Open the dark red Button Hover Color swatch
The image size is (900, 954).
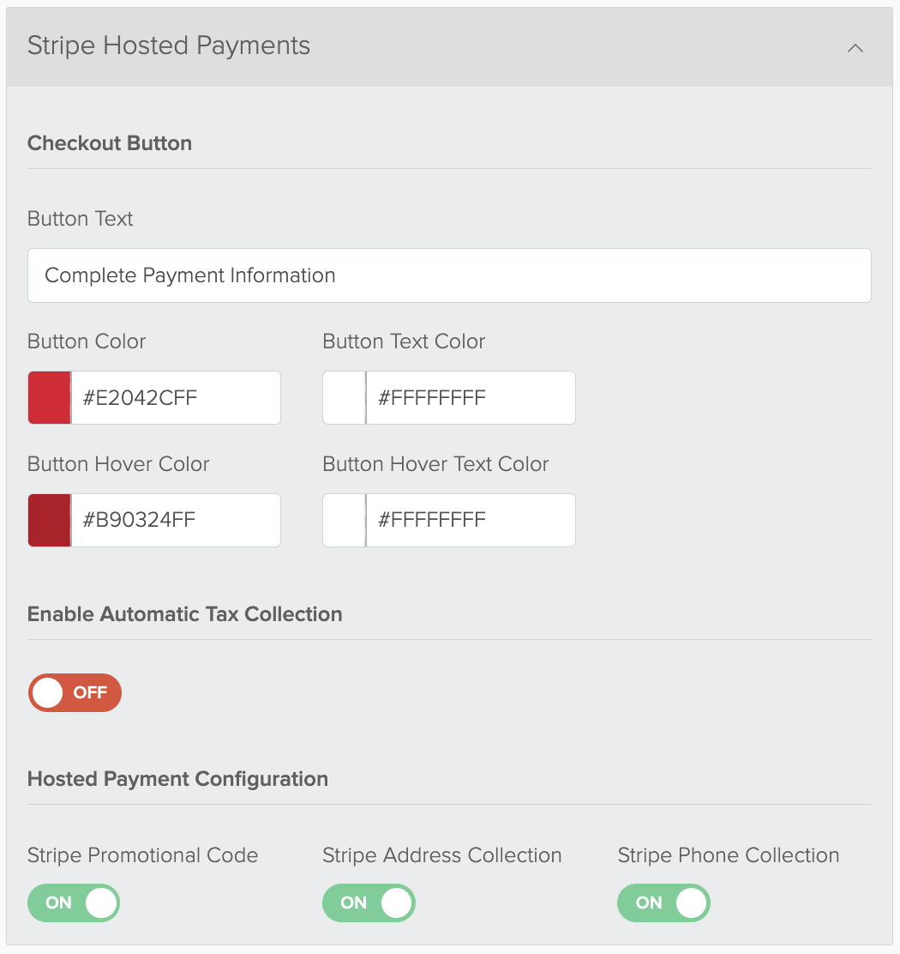[x=49, y=520]
